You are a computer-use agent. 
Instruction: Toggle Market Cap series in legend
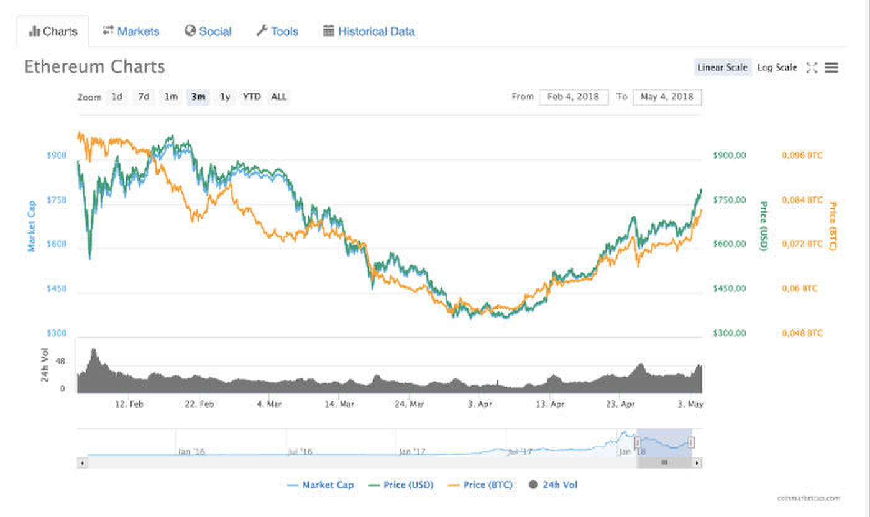click(x=321, y=485)
